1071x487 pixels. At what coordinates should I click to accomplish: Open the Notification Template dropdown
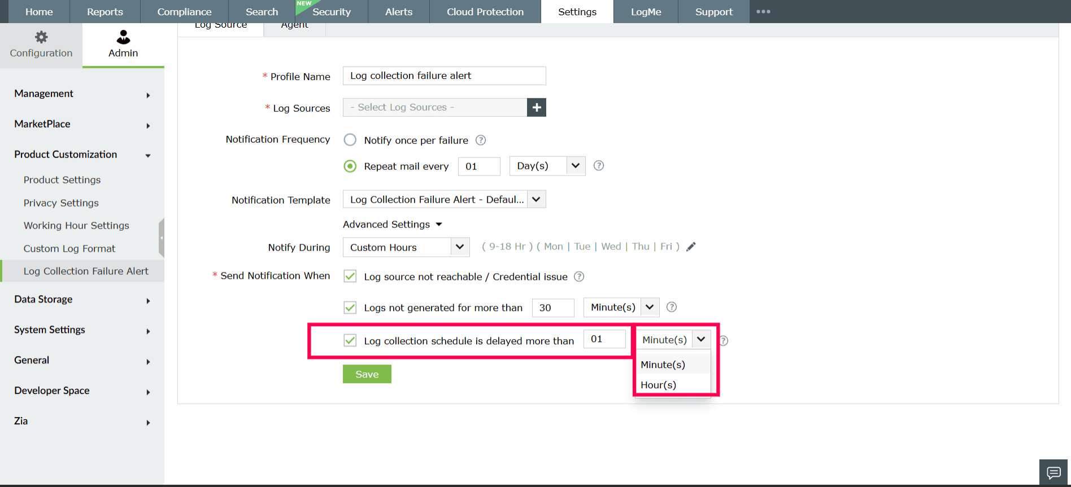click(445, 199)
